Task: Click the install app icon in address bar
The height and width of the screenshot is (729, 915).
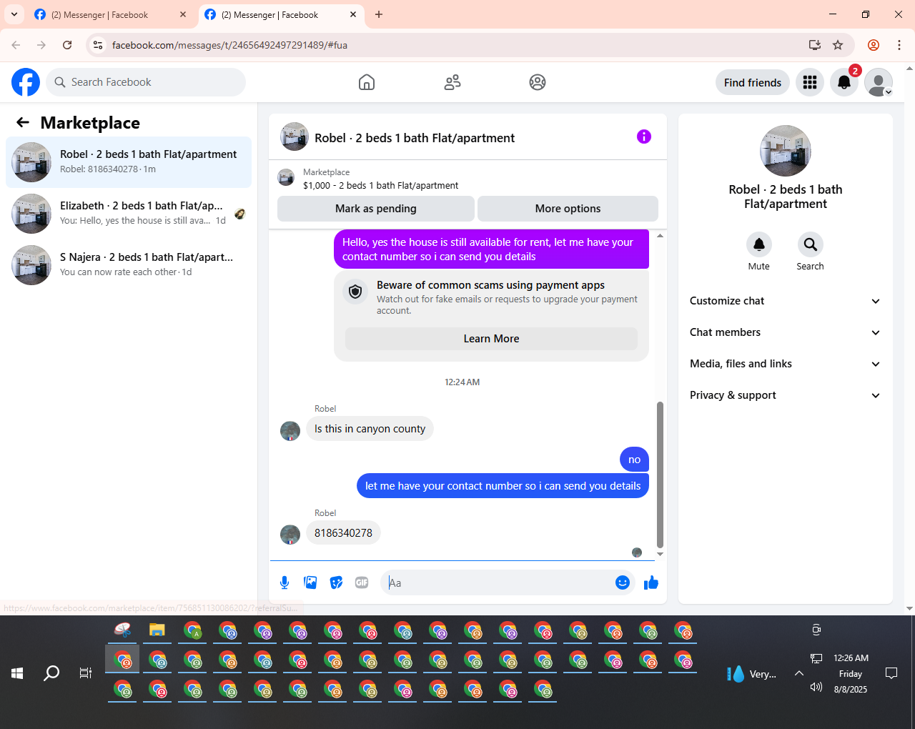Action: [x=814, y=45]
